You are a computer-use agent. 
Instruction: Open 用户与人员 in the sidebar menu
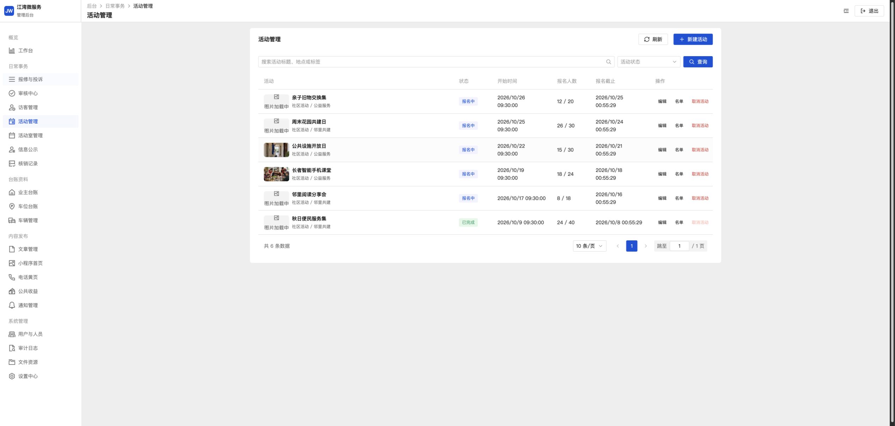tap(41, 334)
